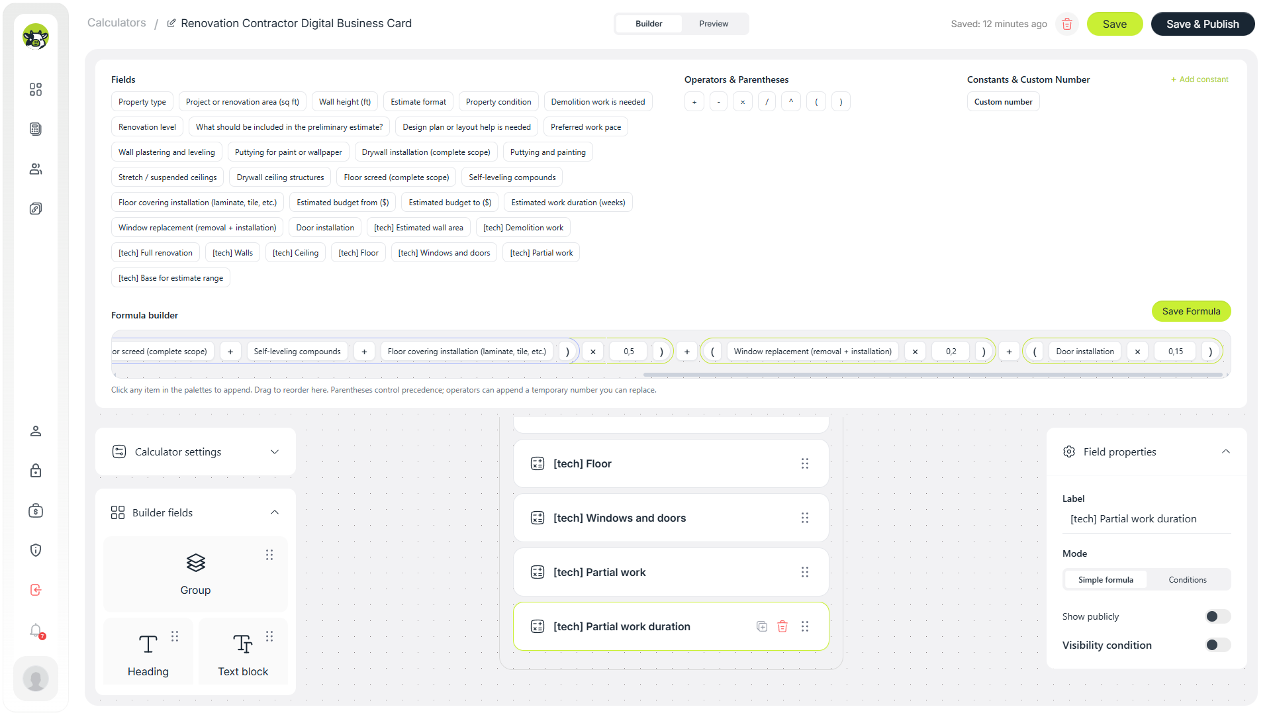Screen dimensions: 1271x715
Task: Open link attachment icon in sidebar
Action: (x=36, y=209)
